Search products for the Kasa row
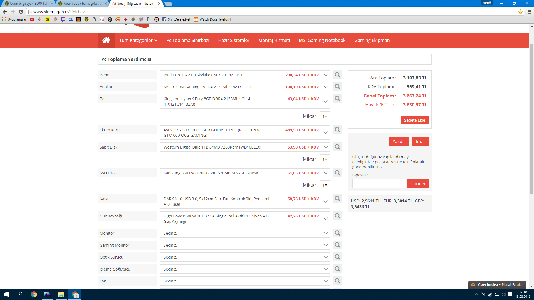534x300 pixels. (x=338, y=199)
